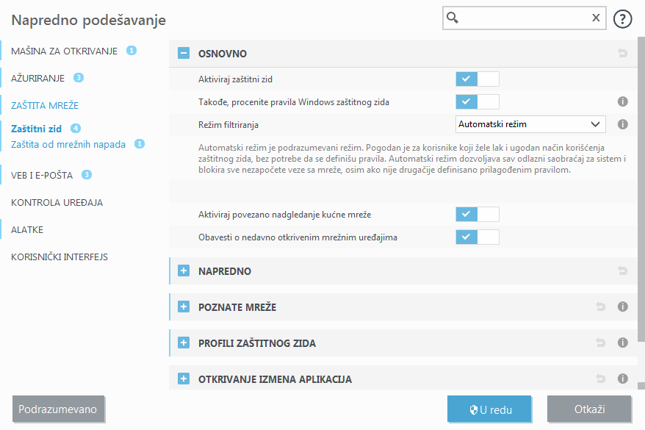Toggle Aktiviraj zaštitni zid switch
The width and height of the screenshot is (645, 430).
tap(477, 79)
